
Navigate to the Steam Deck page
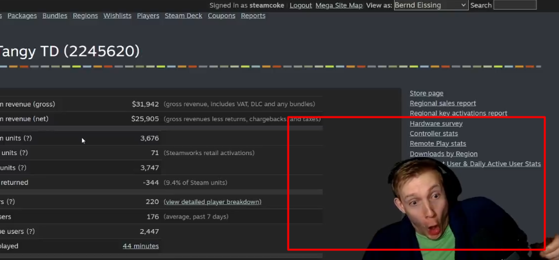click(184, 15)
